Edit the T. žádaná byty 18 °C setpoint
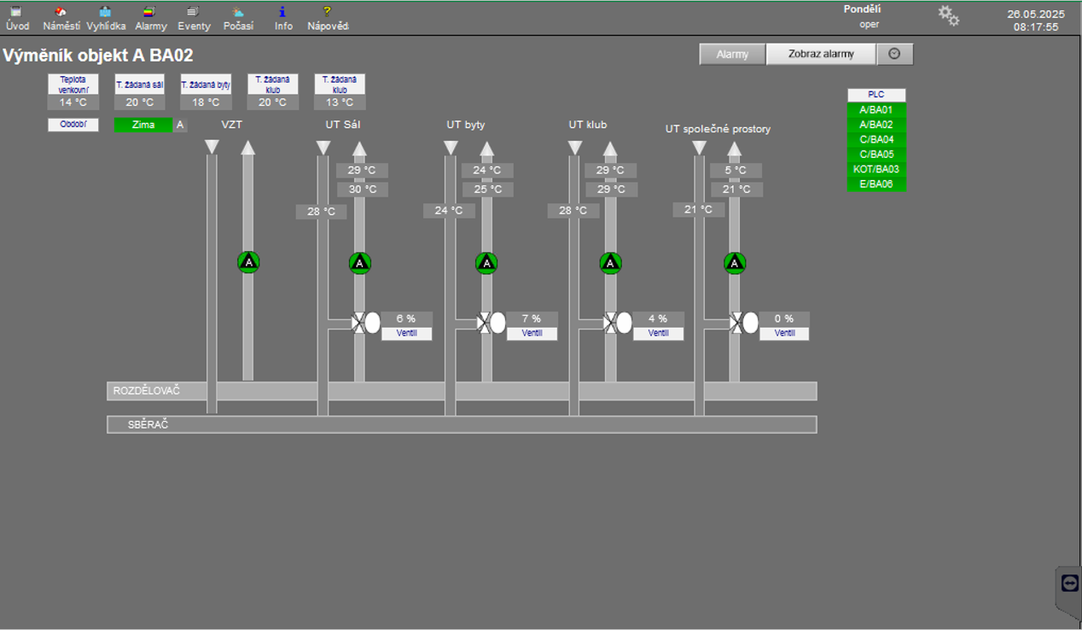 point(206,102)
